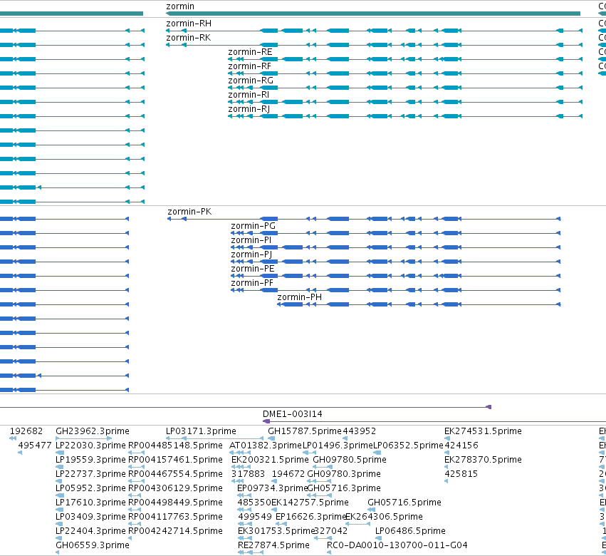This screenshot has height=556, width=606.
Task: Select zormin-RI transcript label
Action: pos(249,95)
